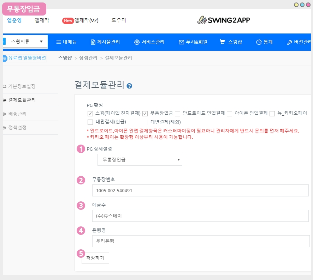Click the blue window control dot
313x280 pixels.
pyautogui.click(x=302, y=5)
